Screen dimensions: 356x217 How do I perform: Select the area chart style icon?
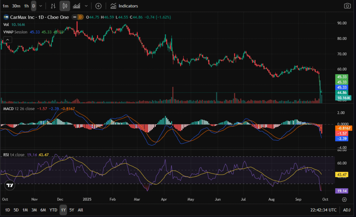[76, 6]
